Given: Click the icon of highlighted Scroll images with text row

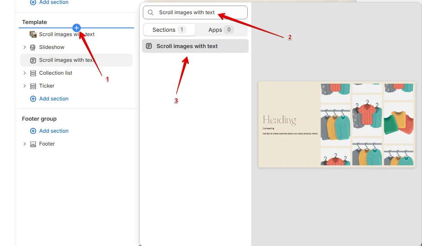Looking at the screenshot, I should pyautogui.click(x=33, y=60).
